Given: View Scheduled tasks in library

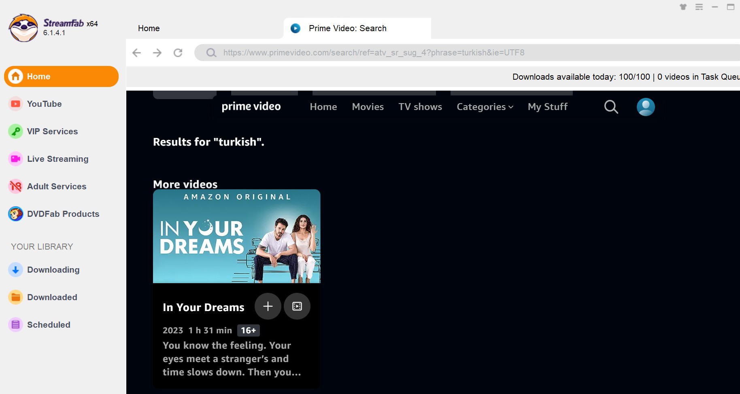Looking at the screenshot, I should pos(49,325).
